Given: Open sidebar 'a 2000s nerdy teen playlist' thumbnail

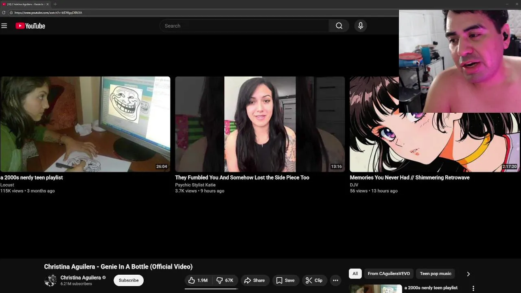Looking at the screenshot, I should point(375,289).
